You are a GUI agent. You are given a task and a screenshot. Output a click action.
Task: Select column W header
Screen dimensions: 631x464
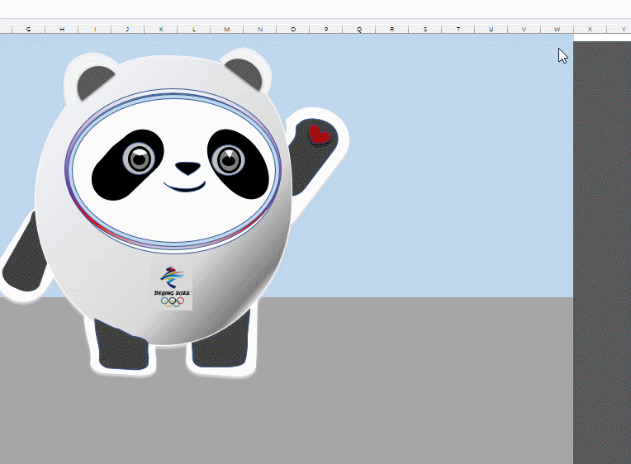(x=557, y=29)
